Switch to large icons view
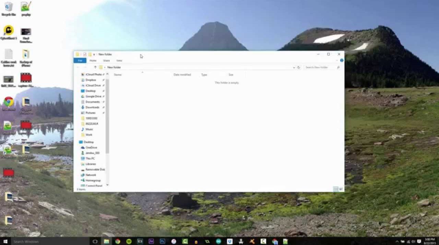Viewport: 439px width, 245px height. tap(341, 189)
